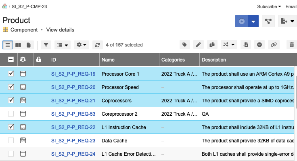Open the list ordering dropdown

click(63, 45)
